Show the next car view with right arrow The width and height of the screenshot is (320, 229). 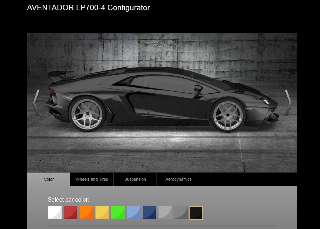coord(288,102)
